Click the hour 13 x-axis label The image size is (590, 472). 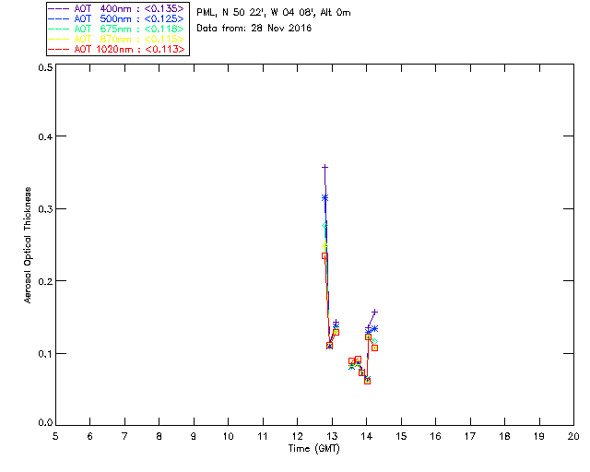[332, 436]
